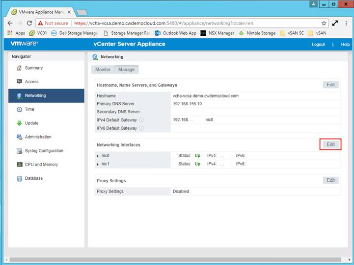Click the Disabled proxy settings value

181,192
